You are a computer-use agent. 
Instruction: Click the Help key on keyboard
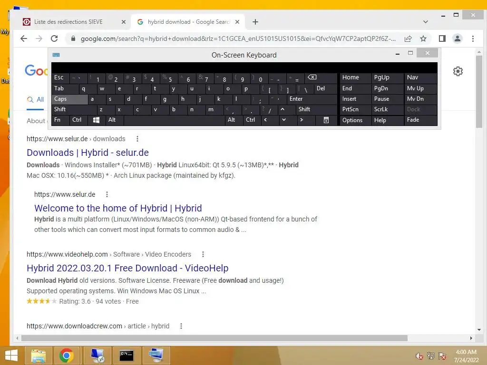pos(387,120)
